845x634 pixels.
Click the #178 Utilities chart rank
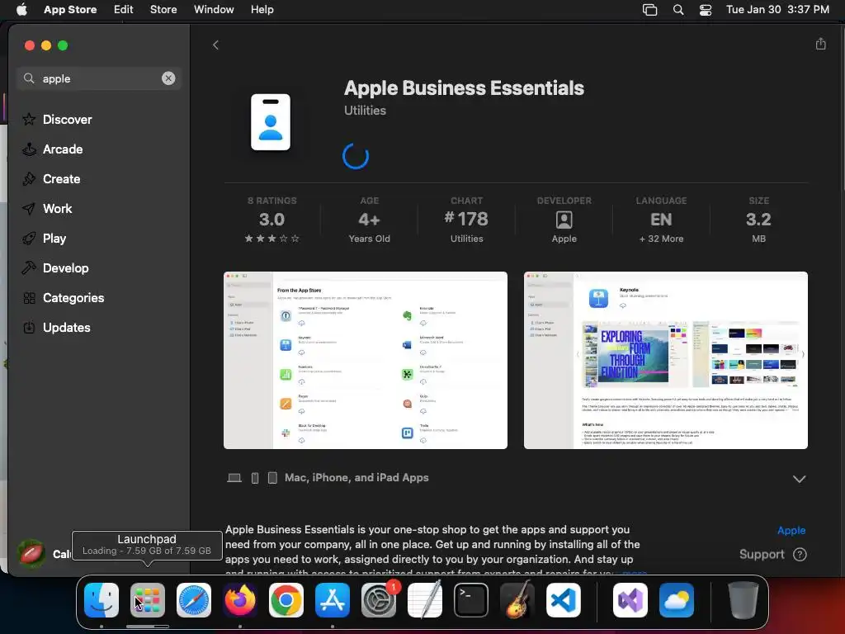(467, 220)
